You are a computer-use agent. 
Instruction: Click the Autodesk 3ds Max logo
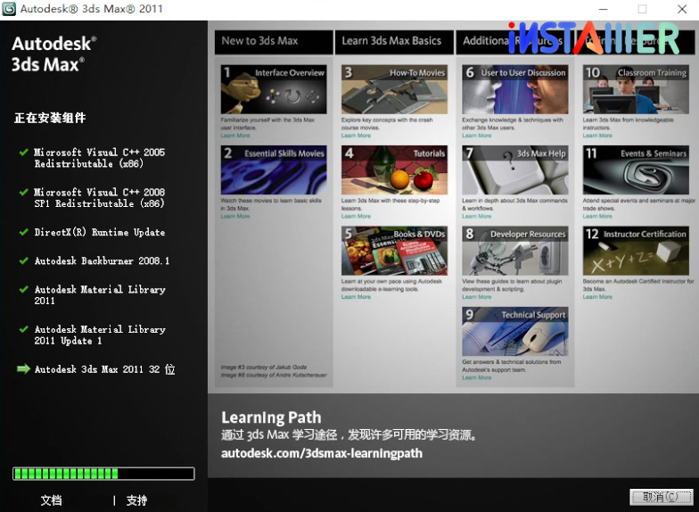53,54
